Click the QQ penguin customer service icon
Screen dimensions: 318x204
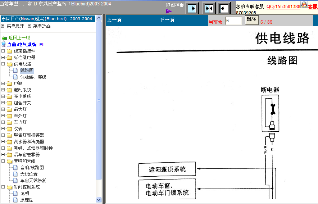click(304, 4)
